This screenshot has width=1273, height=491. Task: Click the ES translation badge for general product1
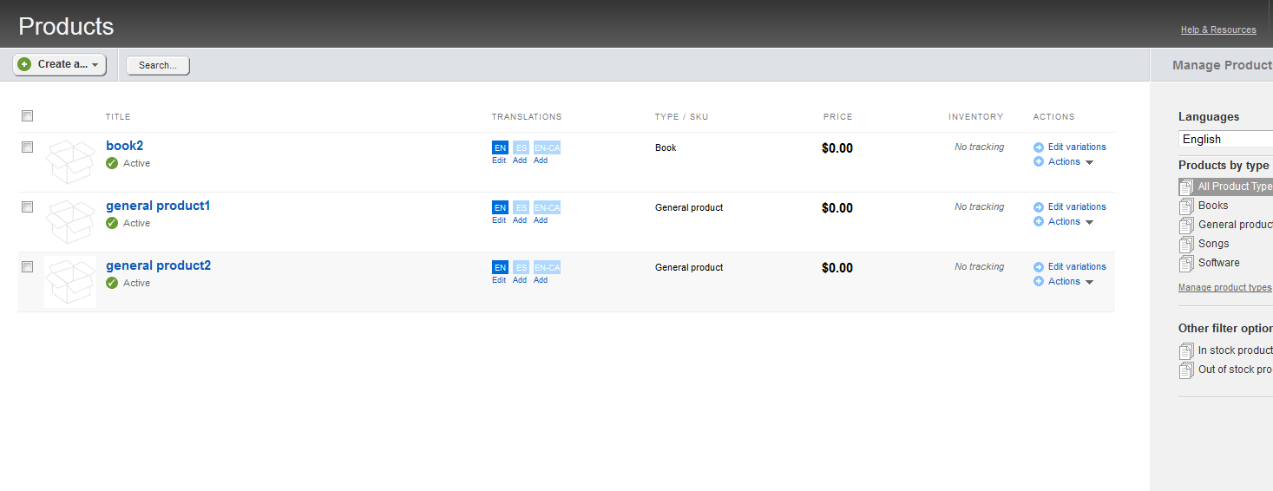pos(521,207)
